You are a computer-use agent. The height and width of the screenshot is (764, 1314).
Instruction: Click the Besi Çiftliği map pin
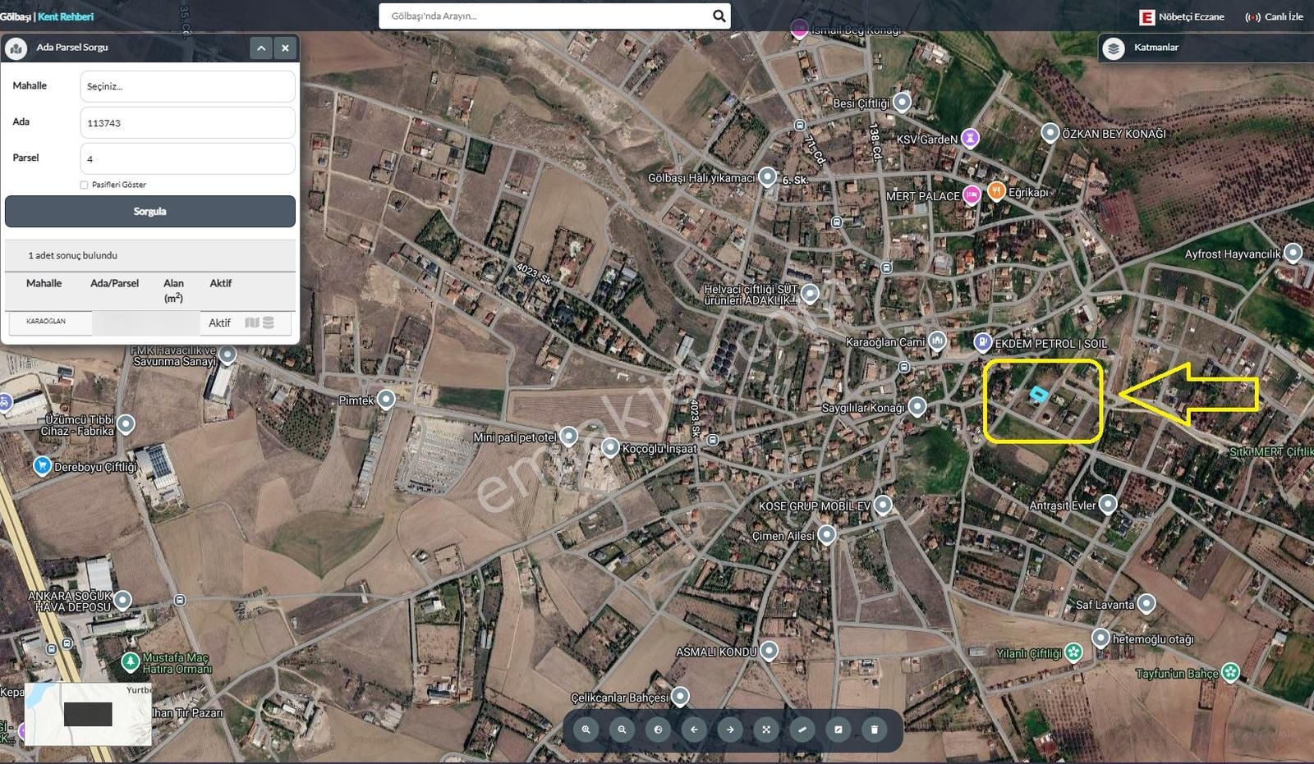pyautogui.click(x=903, y=102)
